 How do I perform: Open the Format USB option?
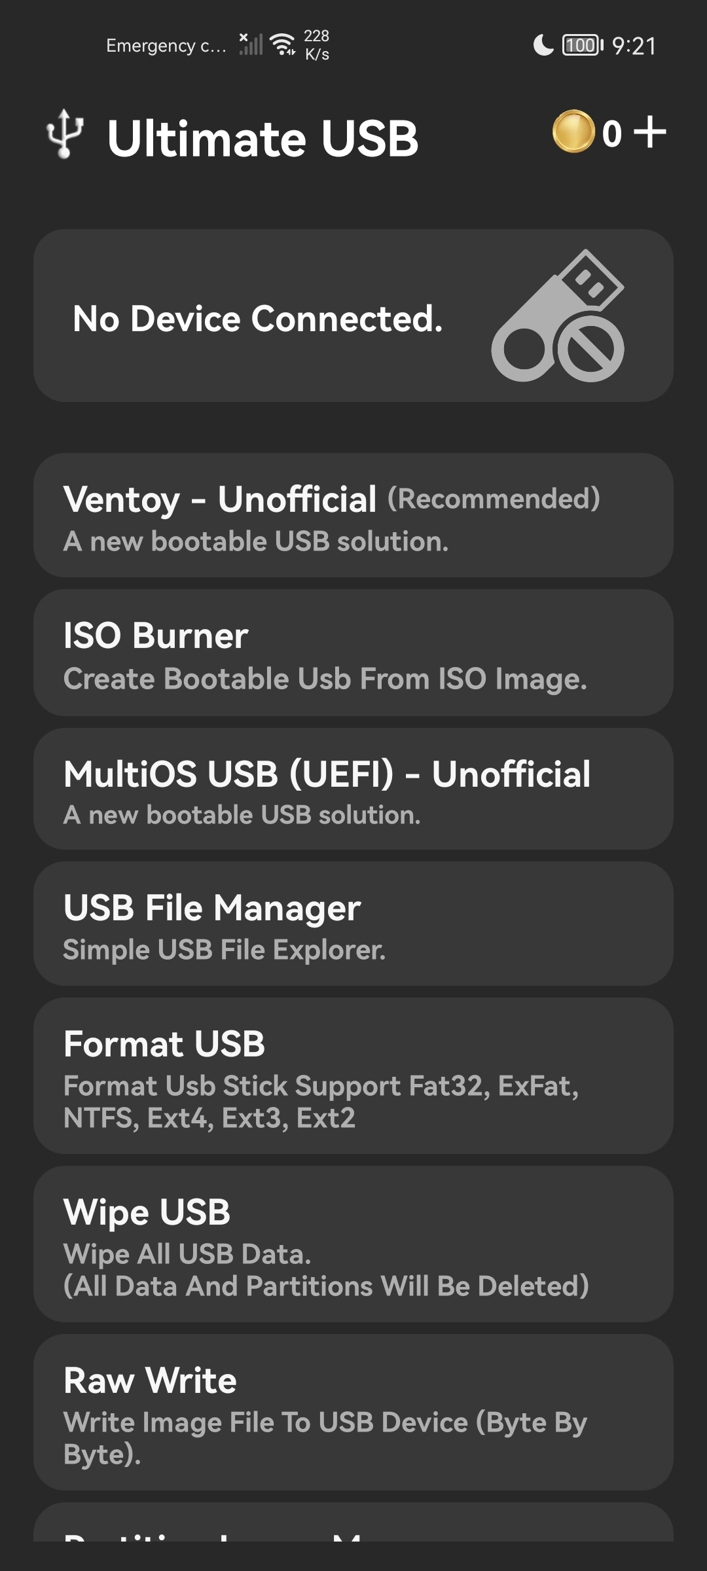(x=353, y=1077)
